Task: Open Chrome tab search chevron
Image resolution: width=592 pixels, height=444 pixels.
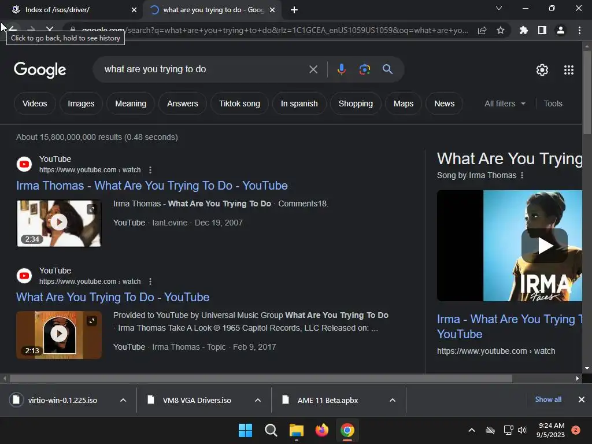Action: [499, 8]
